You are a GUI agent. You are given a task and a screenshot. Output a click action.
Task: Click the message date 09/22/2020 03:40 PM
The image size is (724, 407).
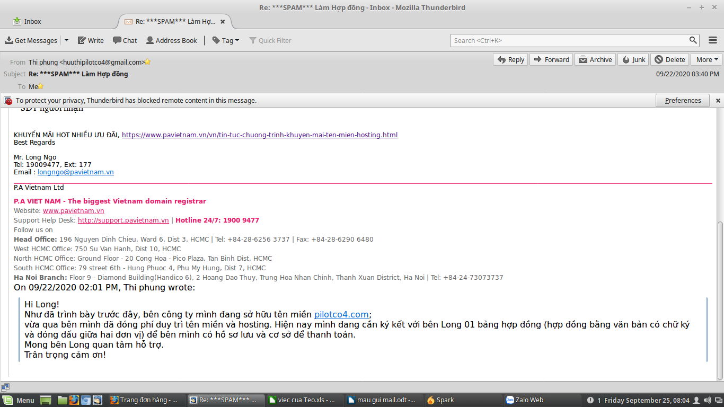687,74
